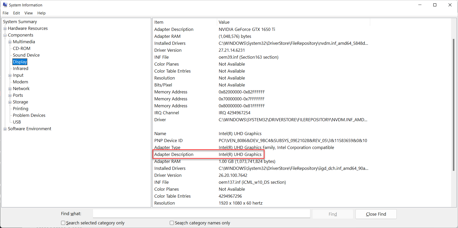Expand the Hardware Resources tree node
Screen dimensions: 458x228
tap(5, 29)
